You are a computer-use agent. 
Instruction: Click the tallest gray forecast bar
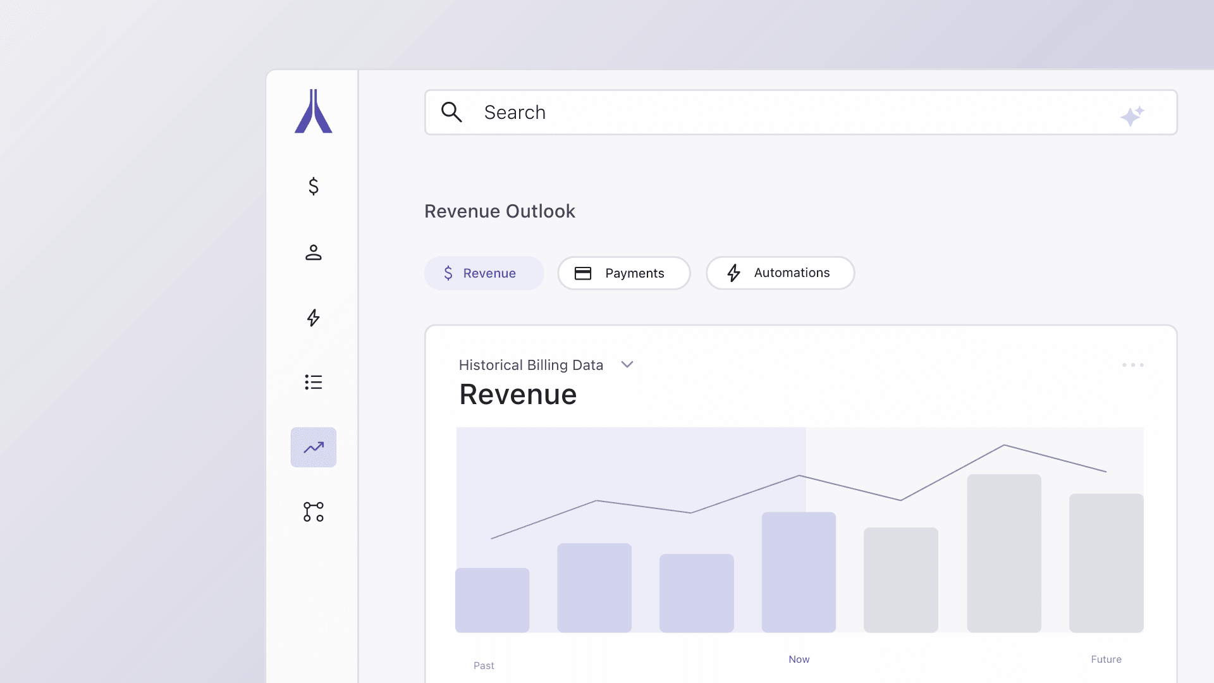1003,553
